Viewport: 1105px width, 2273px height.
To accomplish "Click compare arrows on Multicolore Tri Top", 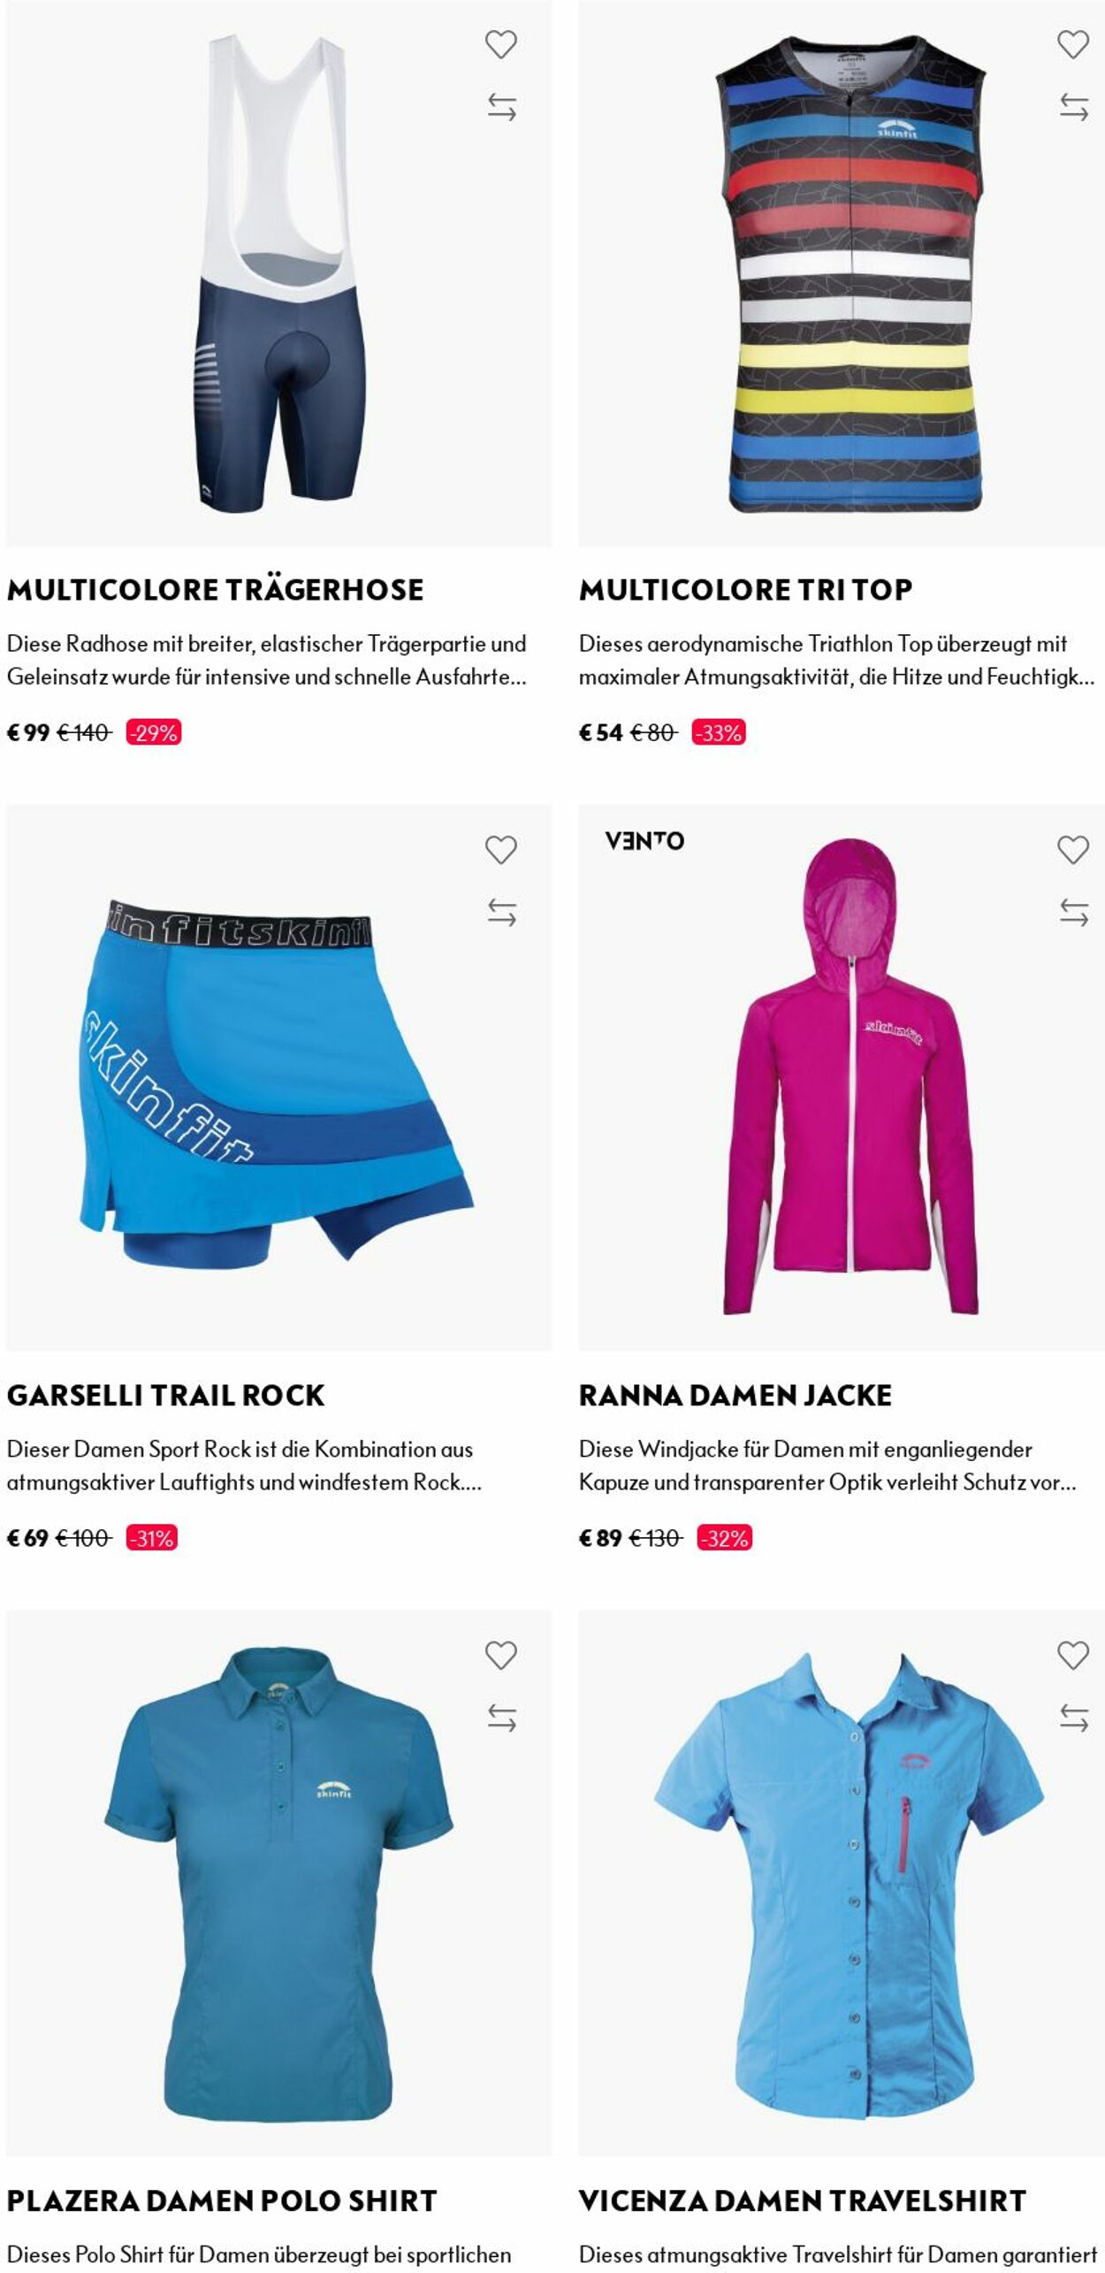I will click(x=1073, y=107).
